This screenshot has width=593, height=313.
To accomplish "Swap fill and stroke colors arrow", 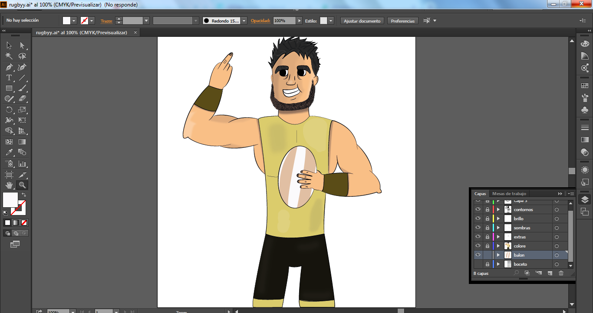I will click(x=24, y=195).
